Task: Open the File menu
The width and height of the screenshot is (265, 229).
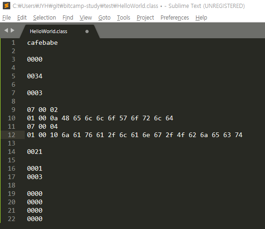Action: 7,18
